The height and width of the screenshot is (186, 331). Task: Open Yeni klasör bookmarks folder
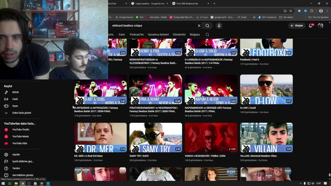coord(286,17)
